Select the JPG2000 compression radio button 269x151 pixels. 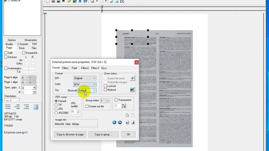(x=56, y=113)
